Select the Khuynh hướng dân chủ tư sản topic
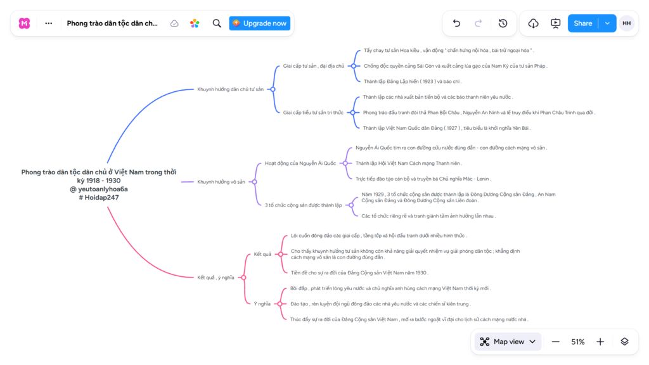Viewport: 649px width, 365px height. 230,89
